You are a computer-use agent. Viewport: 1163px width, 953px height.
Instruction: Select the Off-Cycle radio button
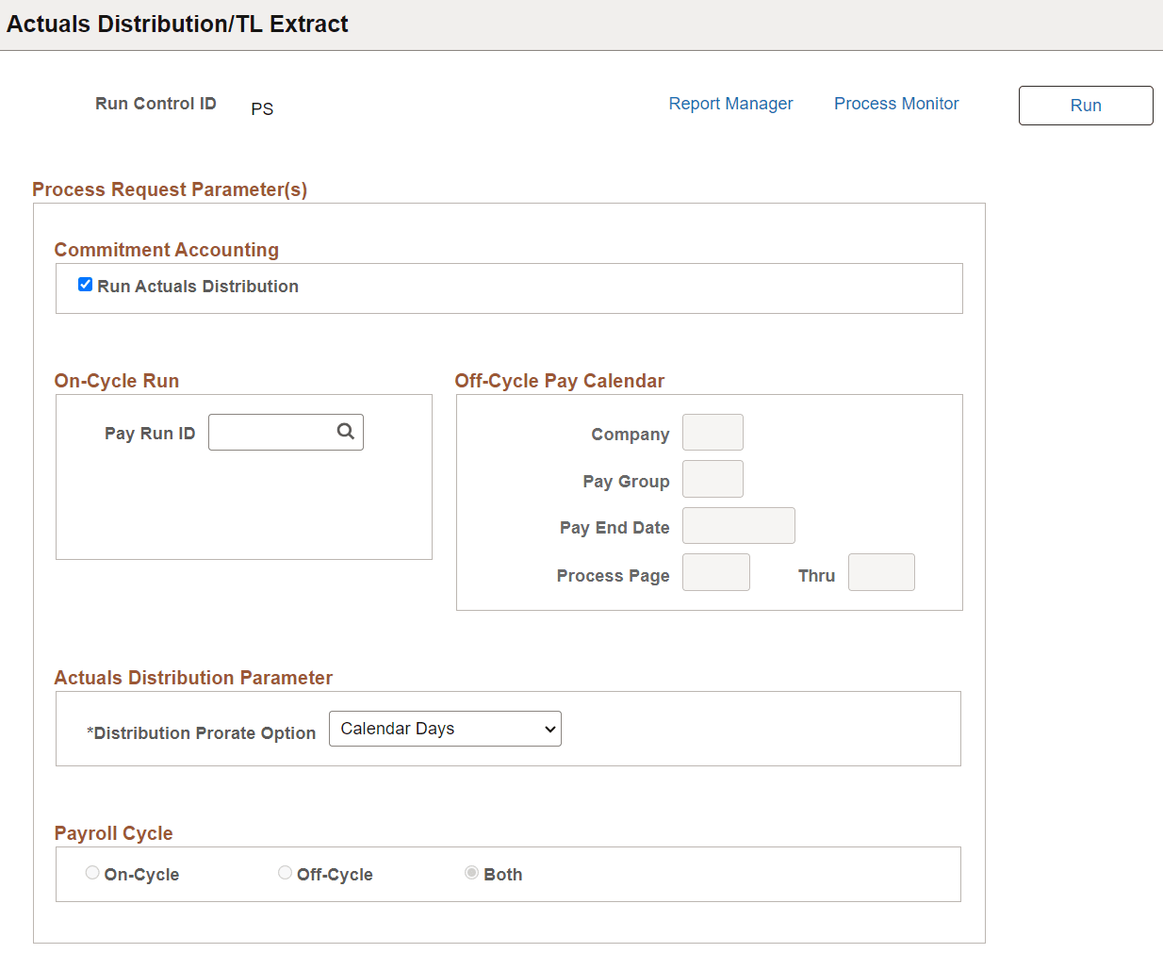(x=285, y=872)
